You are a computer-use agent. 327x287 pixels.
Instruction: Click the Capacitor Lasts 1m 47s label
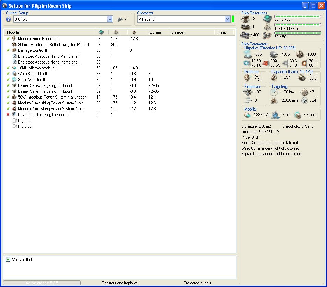click(292, 72)
